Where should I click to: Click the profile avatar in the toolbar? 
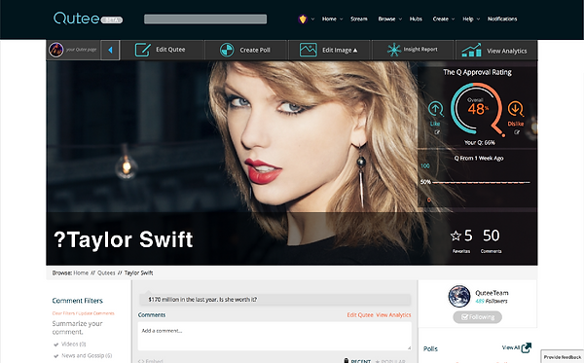(x=56, y=50)
